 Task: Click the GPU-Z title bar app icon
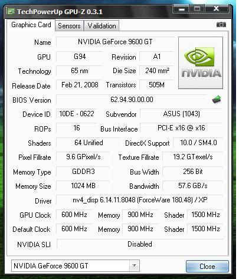11,11
